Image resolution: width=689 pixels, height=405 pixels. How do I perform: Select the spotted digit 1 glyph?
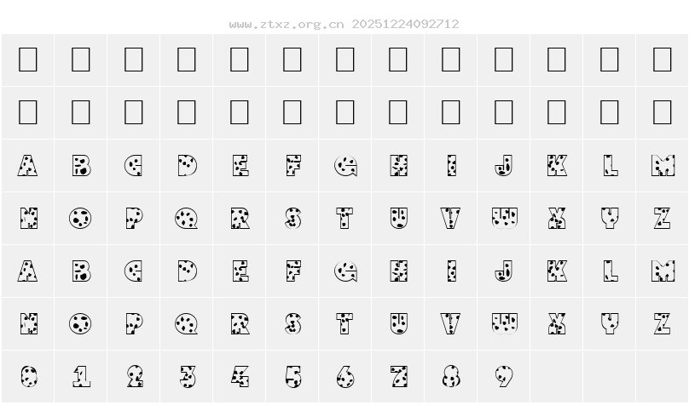[81, 376]
